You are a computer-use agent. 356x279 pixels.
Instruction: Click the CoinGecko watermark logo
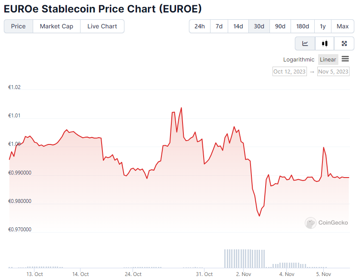coord(327,223)
